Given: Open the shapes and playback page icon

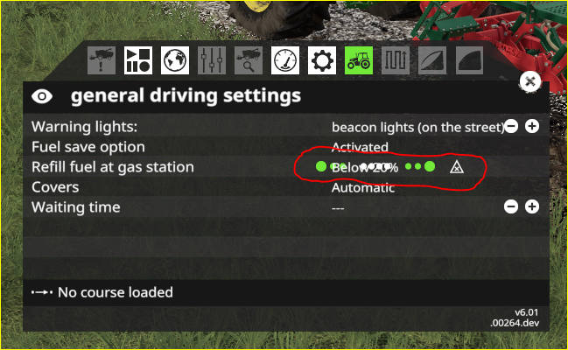Looking at the screenshot, I should click(x=138, y=60).
